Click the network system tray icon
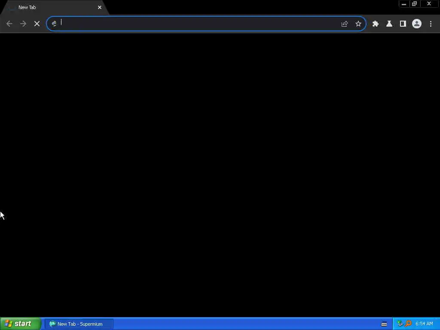The width and height of the screenshot is (440, 330). coord(400,324)
